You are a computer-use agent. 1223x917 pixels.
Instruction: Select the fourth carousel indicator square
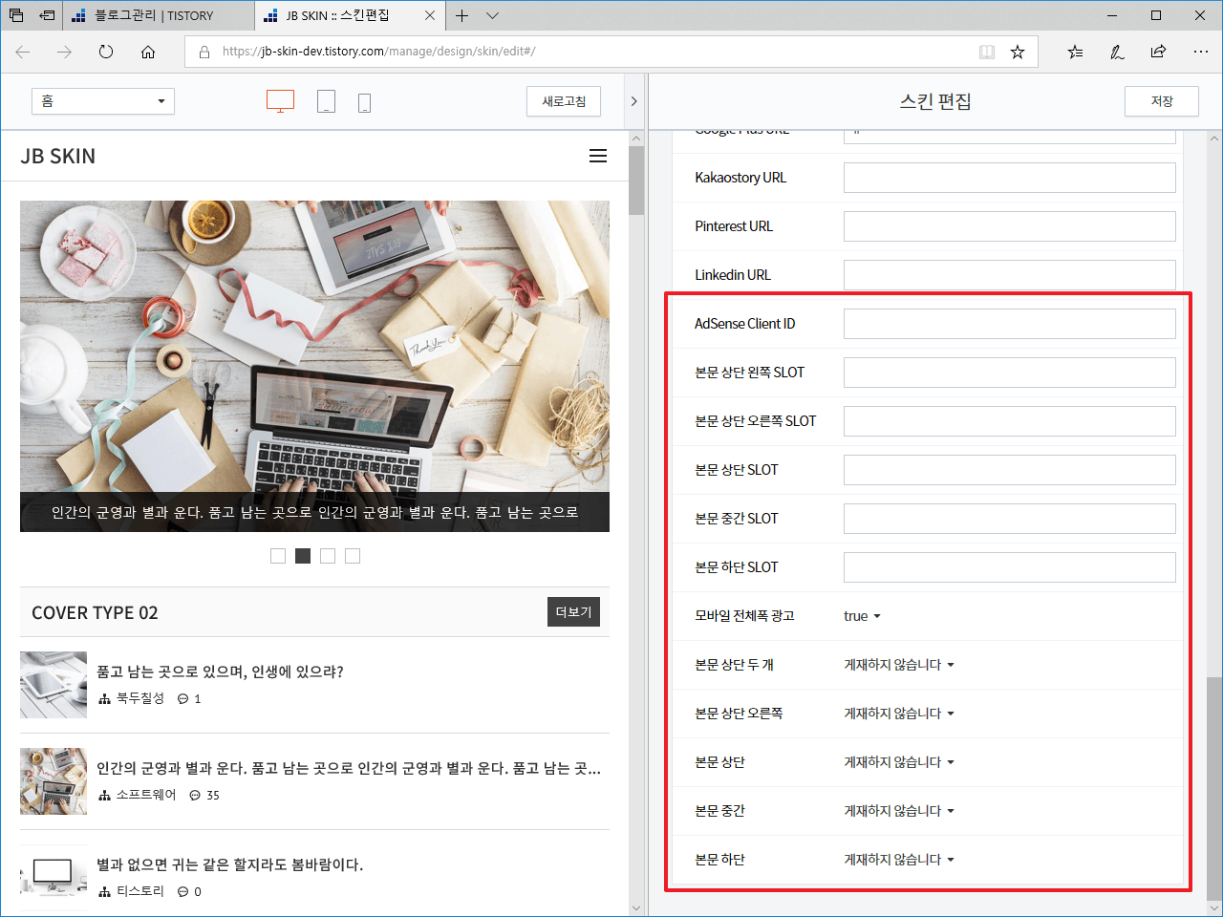point(353,556)
